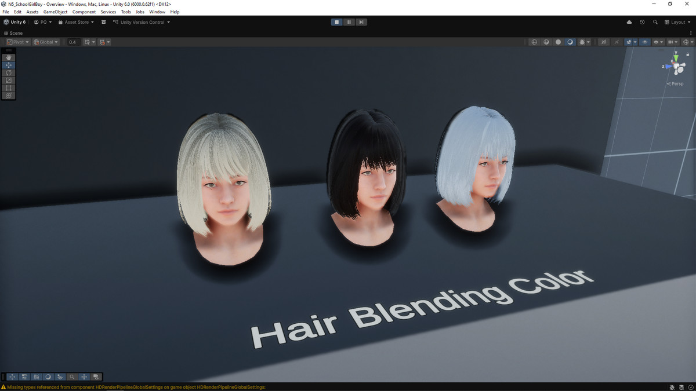Click the Asset Store button
Screen dimensions: 696x391
click(76, 22)
